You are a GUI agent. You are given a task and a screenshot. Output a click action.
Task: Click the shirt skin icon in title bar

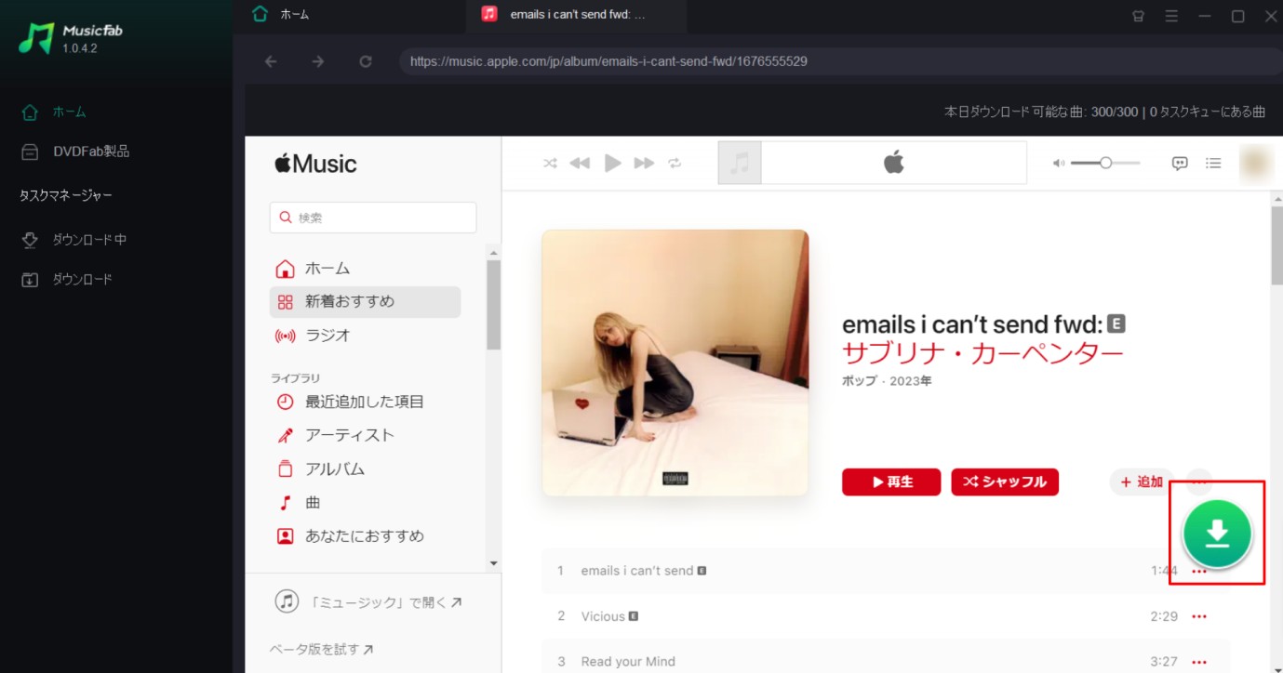tap(1138, 16)
